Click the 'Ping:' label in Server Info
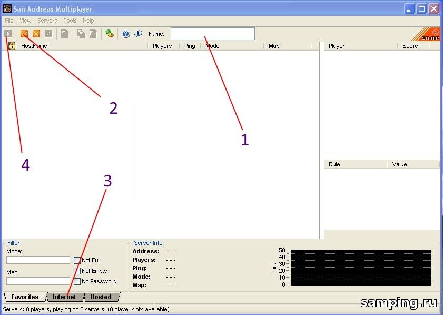This screenshot has height=315, width=443. 139,268
